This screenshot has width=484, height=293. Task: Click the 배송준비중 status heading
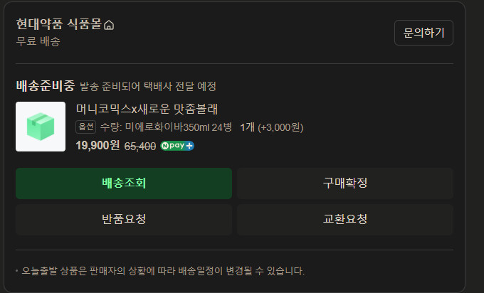pos(46,86)
